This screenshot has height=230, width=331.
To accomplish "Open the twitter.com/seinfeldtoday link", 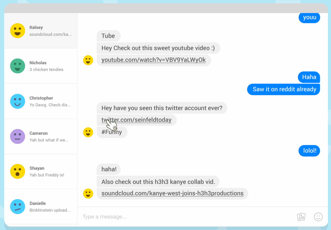I will [x=136, y=120].
